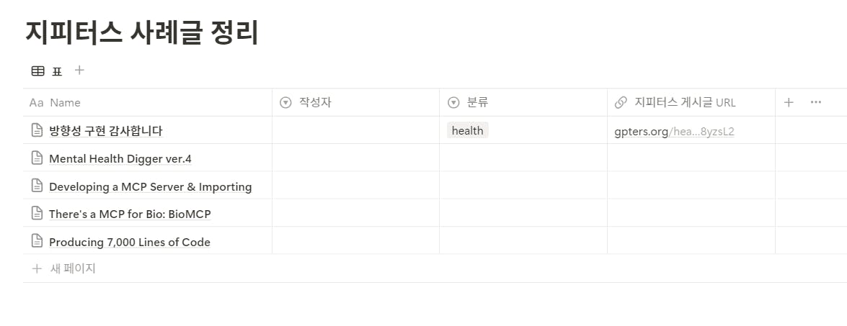This screenshot has height=326, width=847.
Task: Open the 작성자 column header menu
Action: [315, 102]
